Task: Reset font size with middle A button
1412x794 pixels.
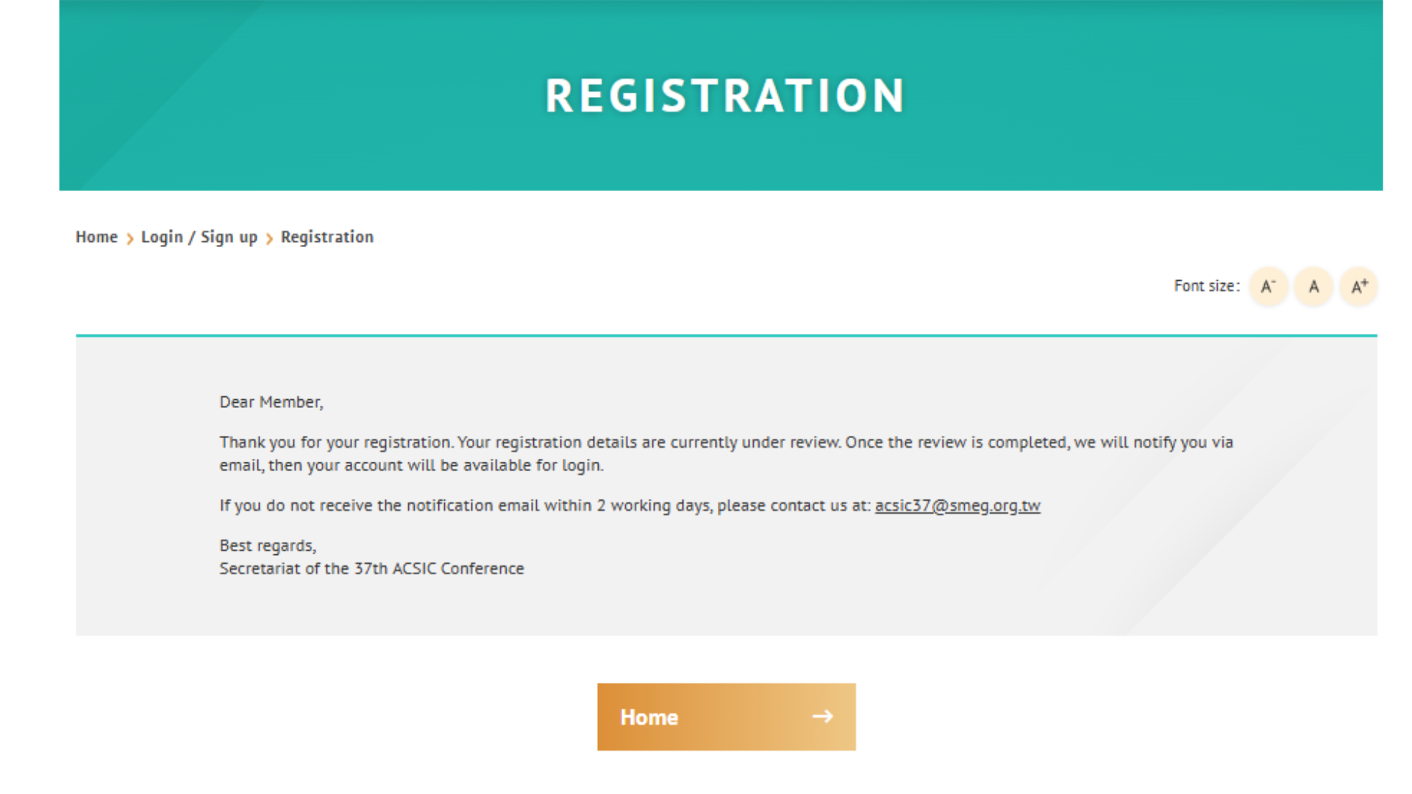Action: pos(1313,287)
